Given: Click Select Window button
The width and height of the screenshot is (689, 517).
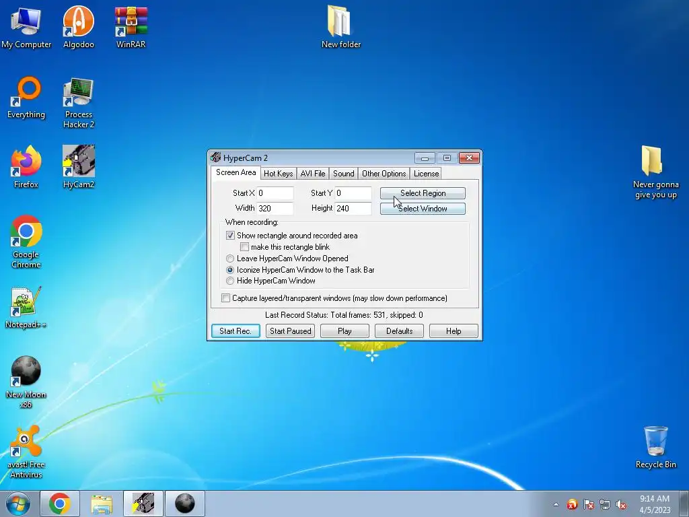Looking at the screenshot, I should [x=423, y=209].
